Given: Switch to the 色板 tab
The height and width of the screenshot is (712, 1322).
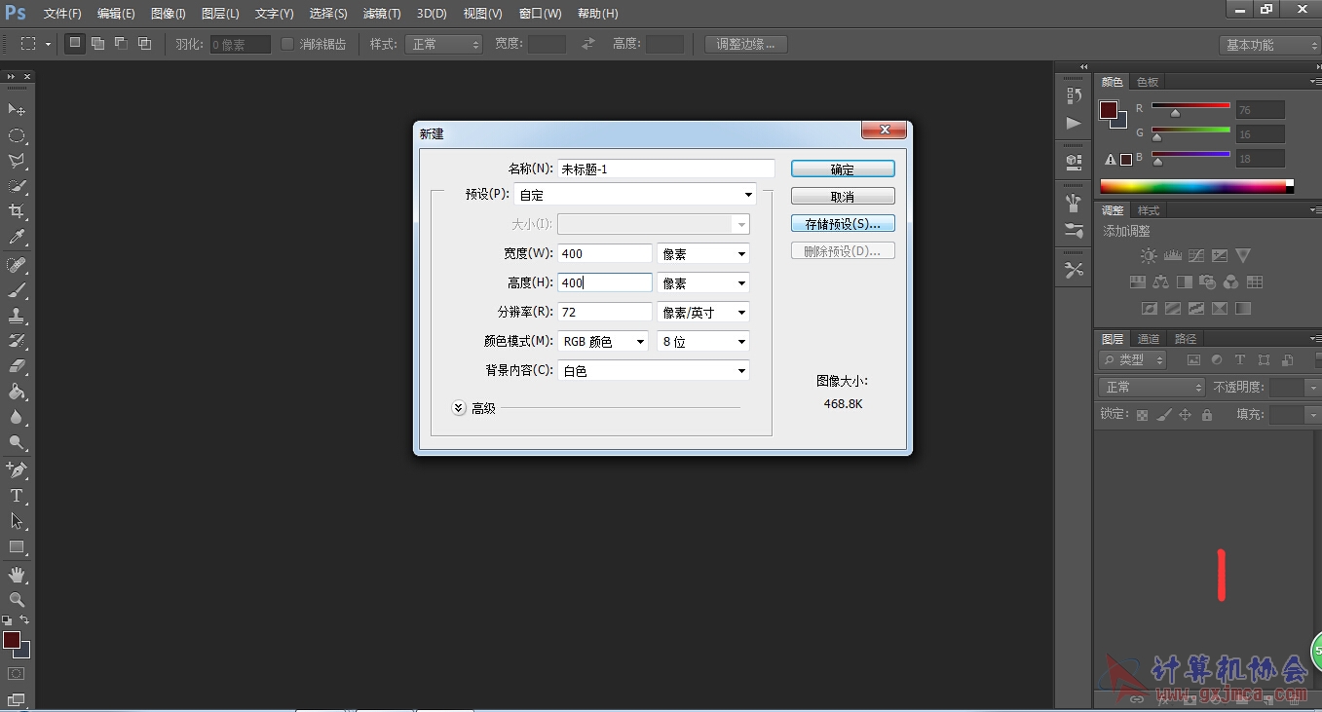Looking at the screenshot, I should click(1148, 82).
